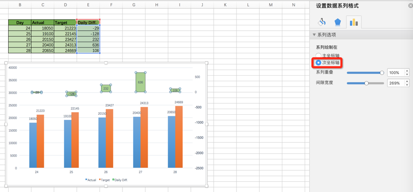Click the green -128 bar in chart
This screenshot has height=192, width=413.
click(x=71, y=94)
